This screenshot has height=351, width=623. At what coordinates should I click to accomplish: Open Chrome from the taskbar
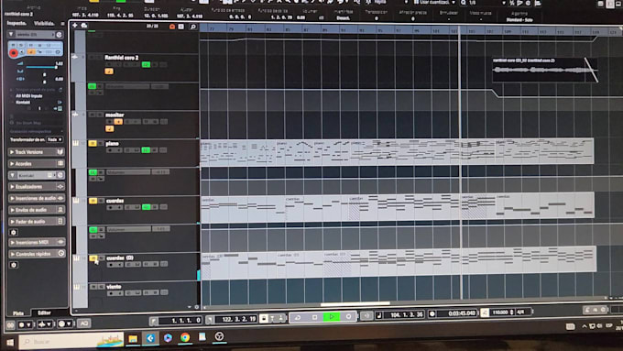pyautogui.click(x=185, y=337)
